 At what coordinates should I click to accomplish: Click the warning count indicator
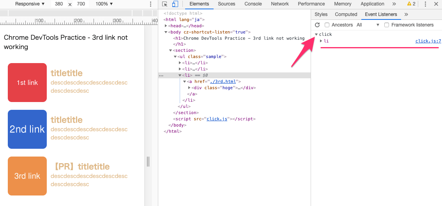[x=411, y=4]
